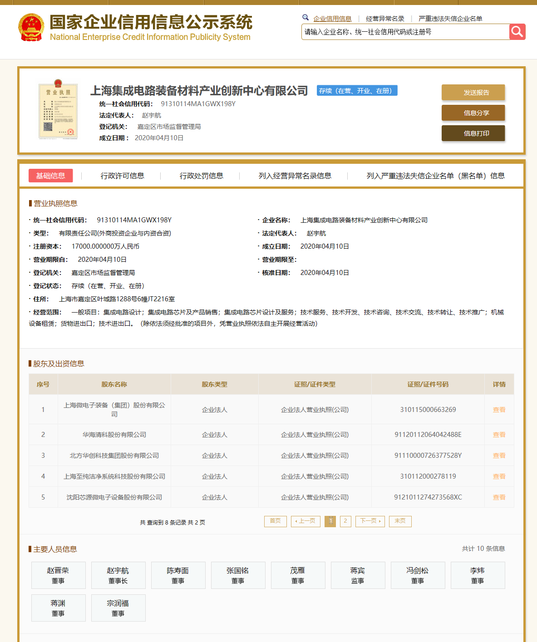This screenshot has height=642, width=537.
Task: View details for 华海清科股份有限公司 shareholder
Action: (x=499, y=435)
